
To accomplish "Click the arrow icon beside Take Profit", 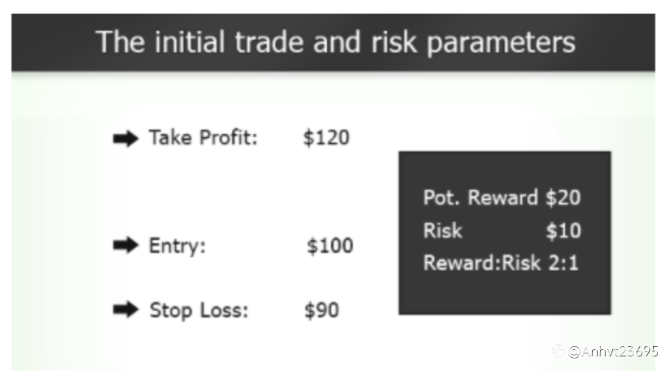I will tap(125, 139).
